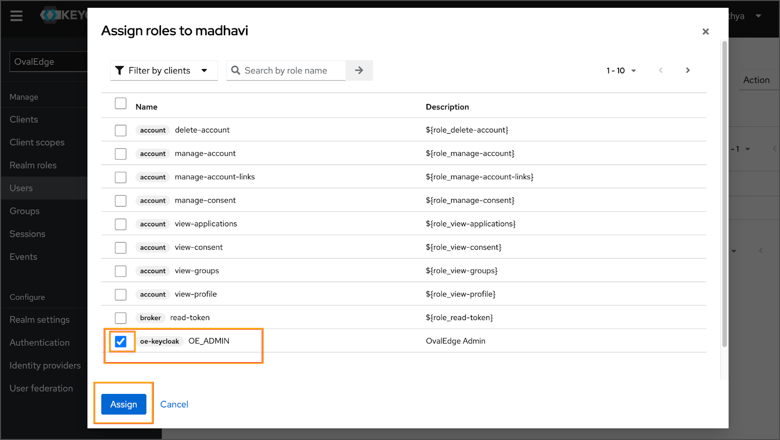Go to previous page of roles
The height and width of the screenshot is (440, 780).
[x=660, y=70]
